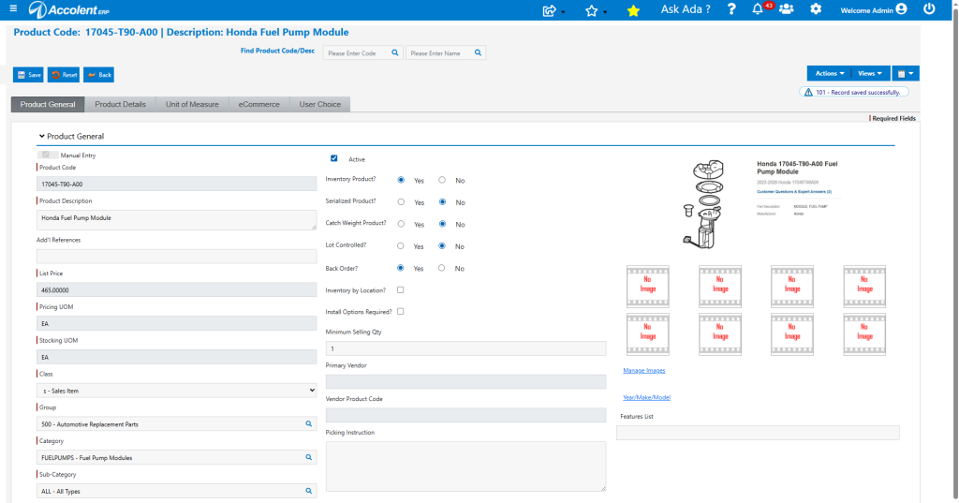The width and height of the screenshot is (959, 503).
Task: Open the share icon dropdown arrow
Action: click(x=563, y=12)
